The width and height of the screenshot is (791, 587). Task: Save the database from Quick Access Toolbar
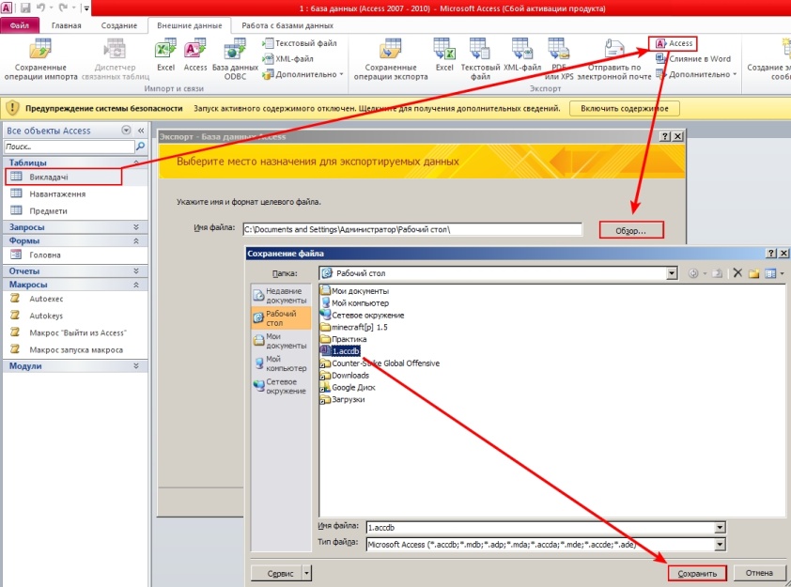[x=25, y=8]
